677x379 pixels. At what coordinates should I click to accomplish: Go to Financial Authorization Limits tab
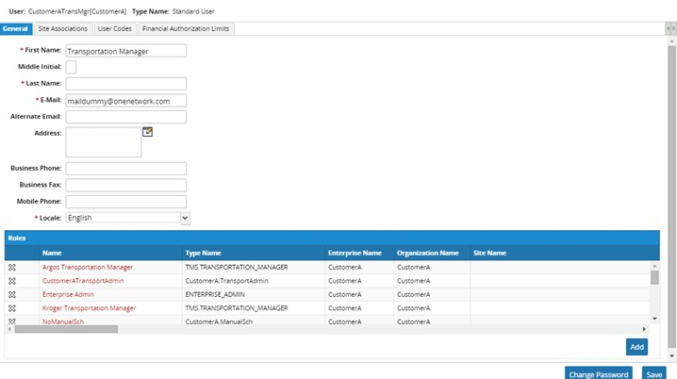pos(186,29)
